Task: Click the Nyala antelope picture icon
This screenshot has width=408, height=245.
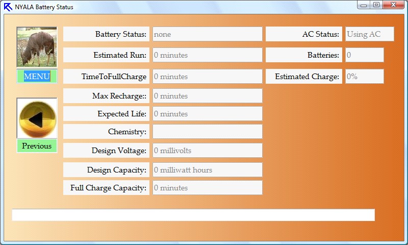Action: (x=37, y=47)
